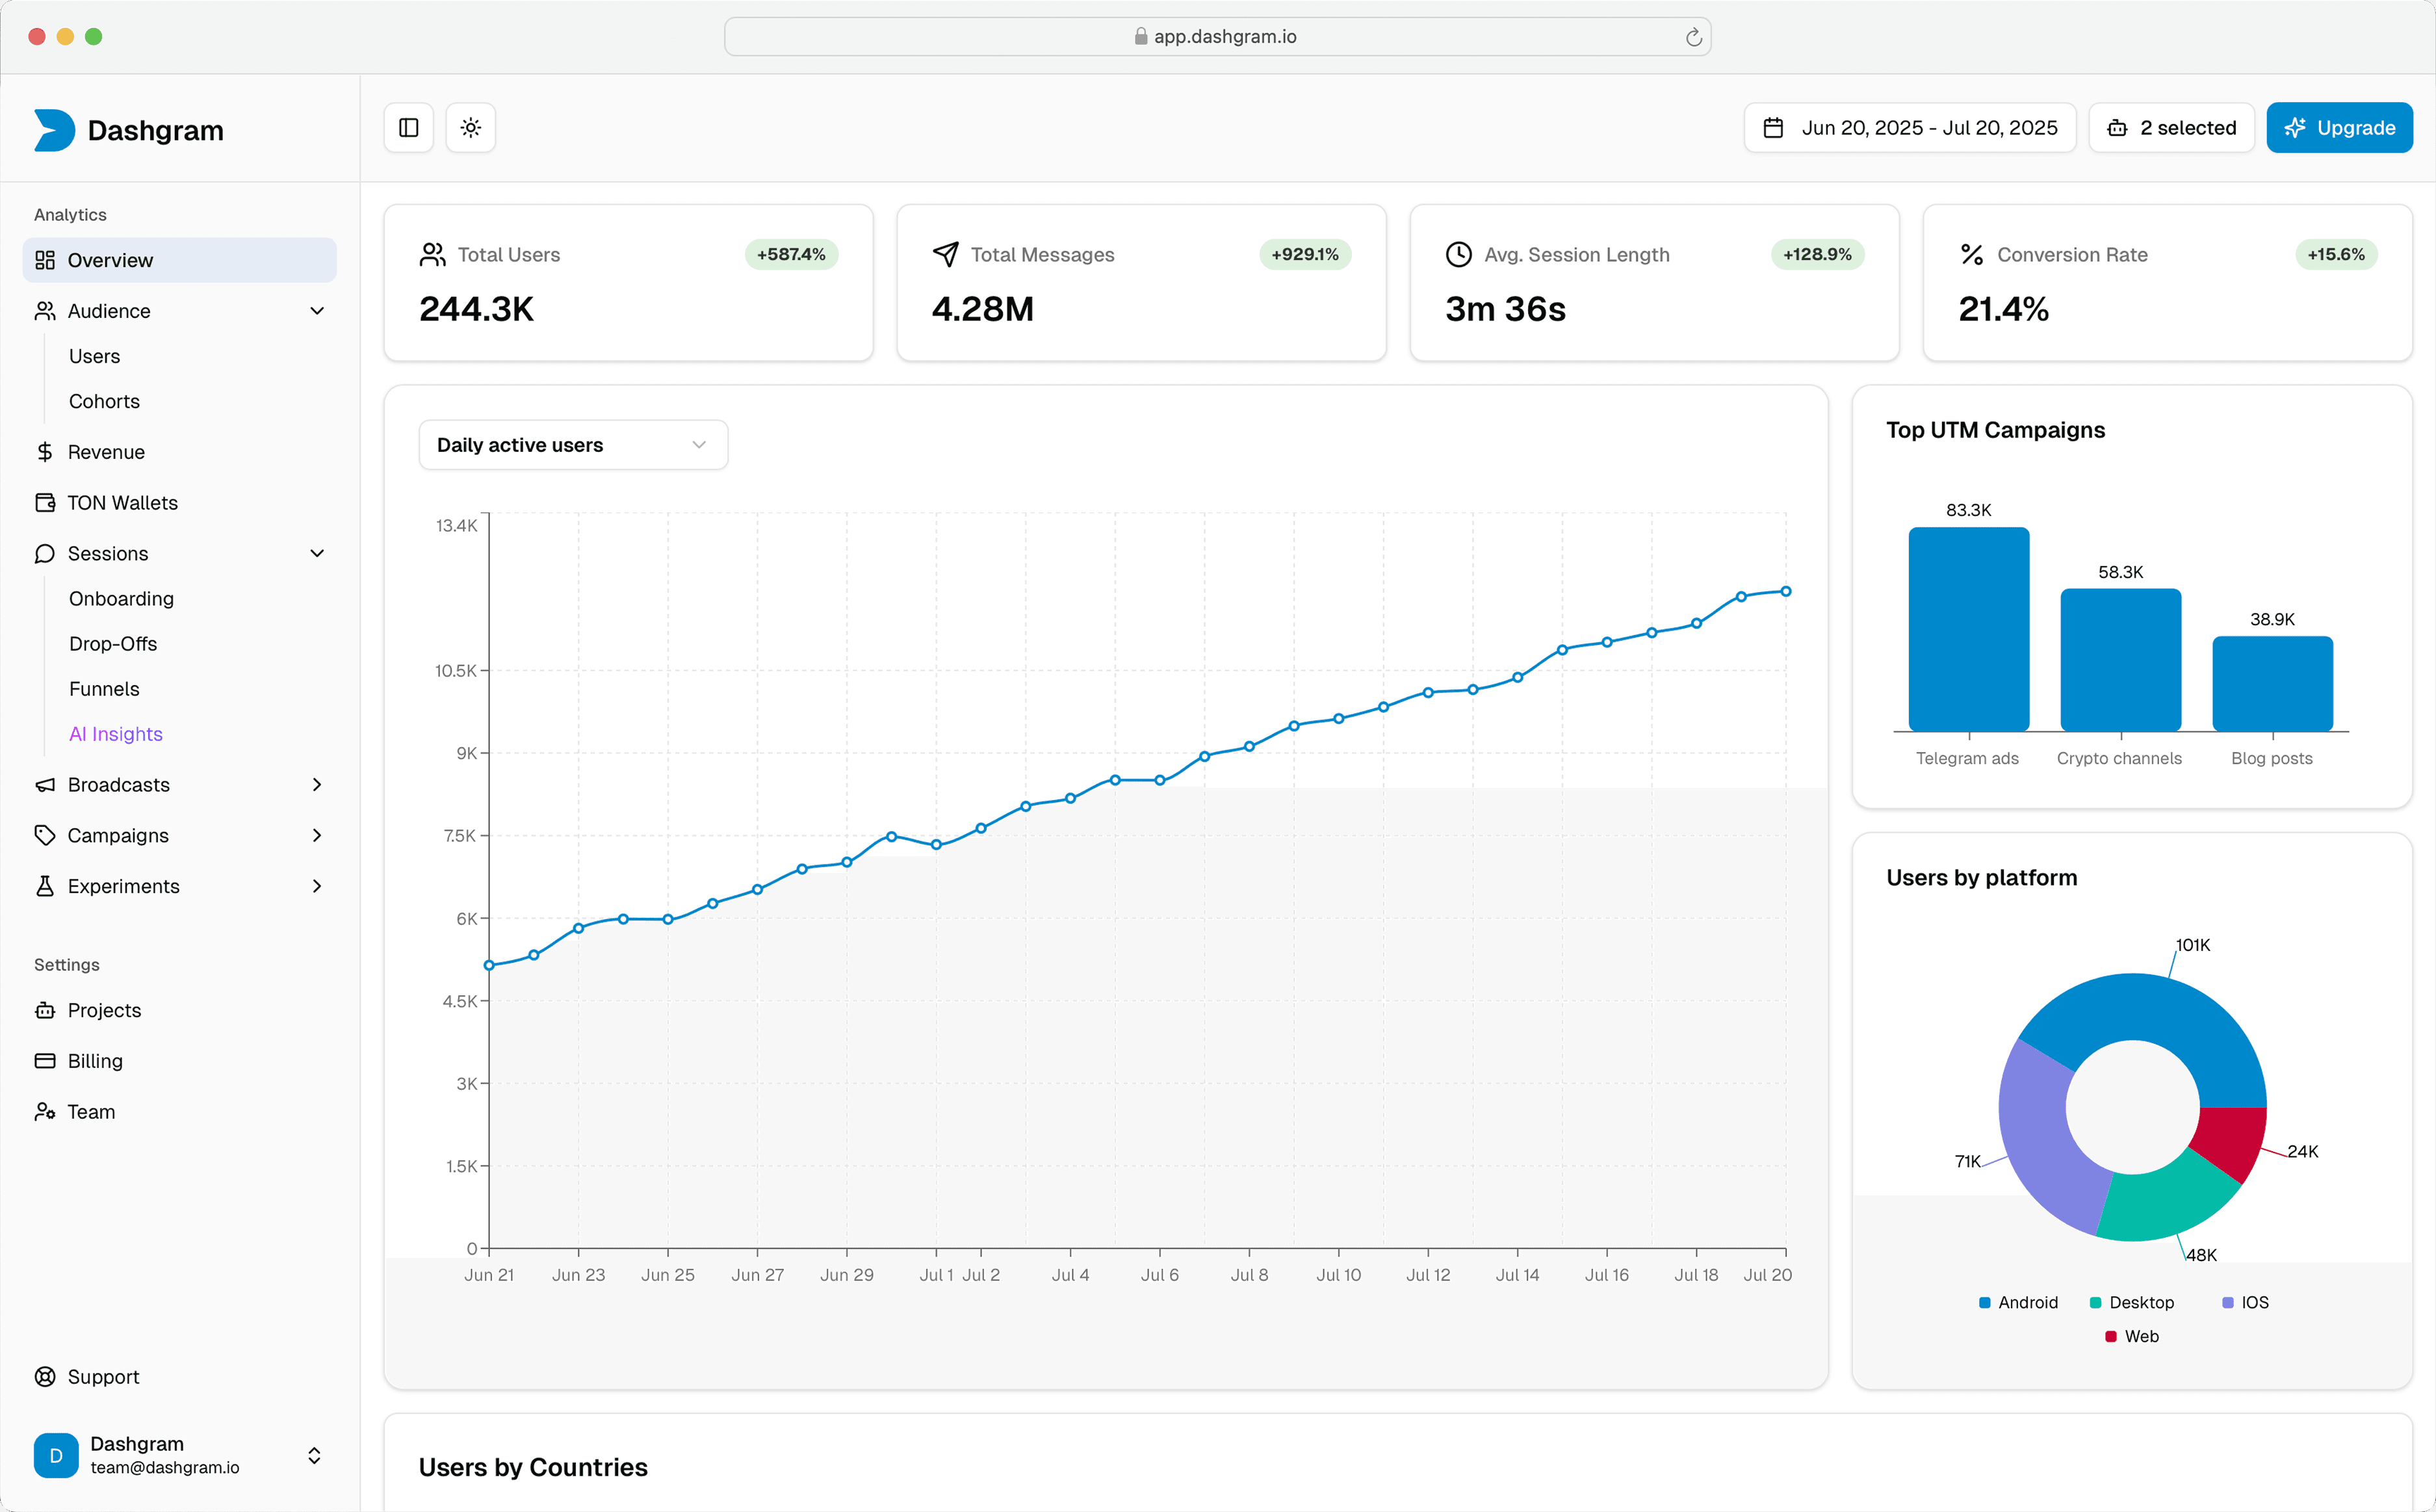Click the Telegram ads bar
This screenshot has width=2436, height=1512.
click(1969, 630)
